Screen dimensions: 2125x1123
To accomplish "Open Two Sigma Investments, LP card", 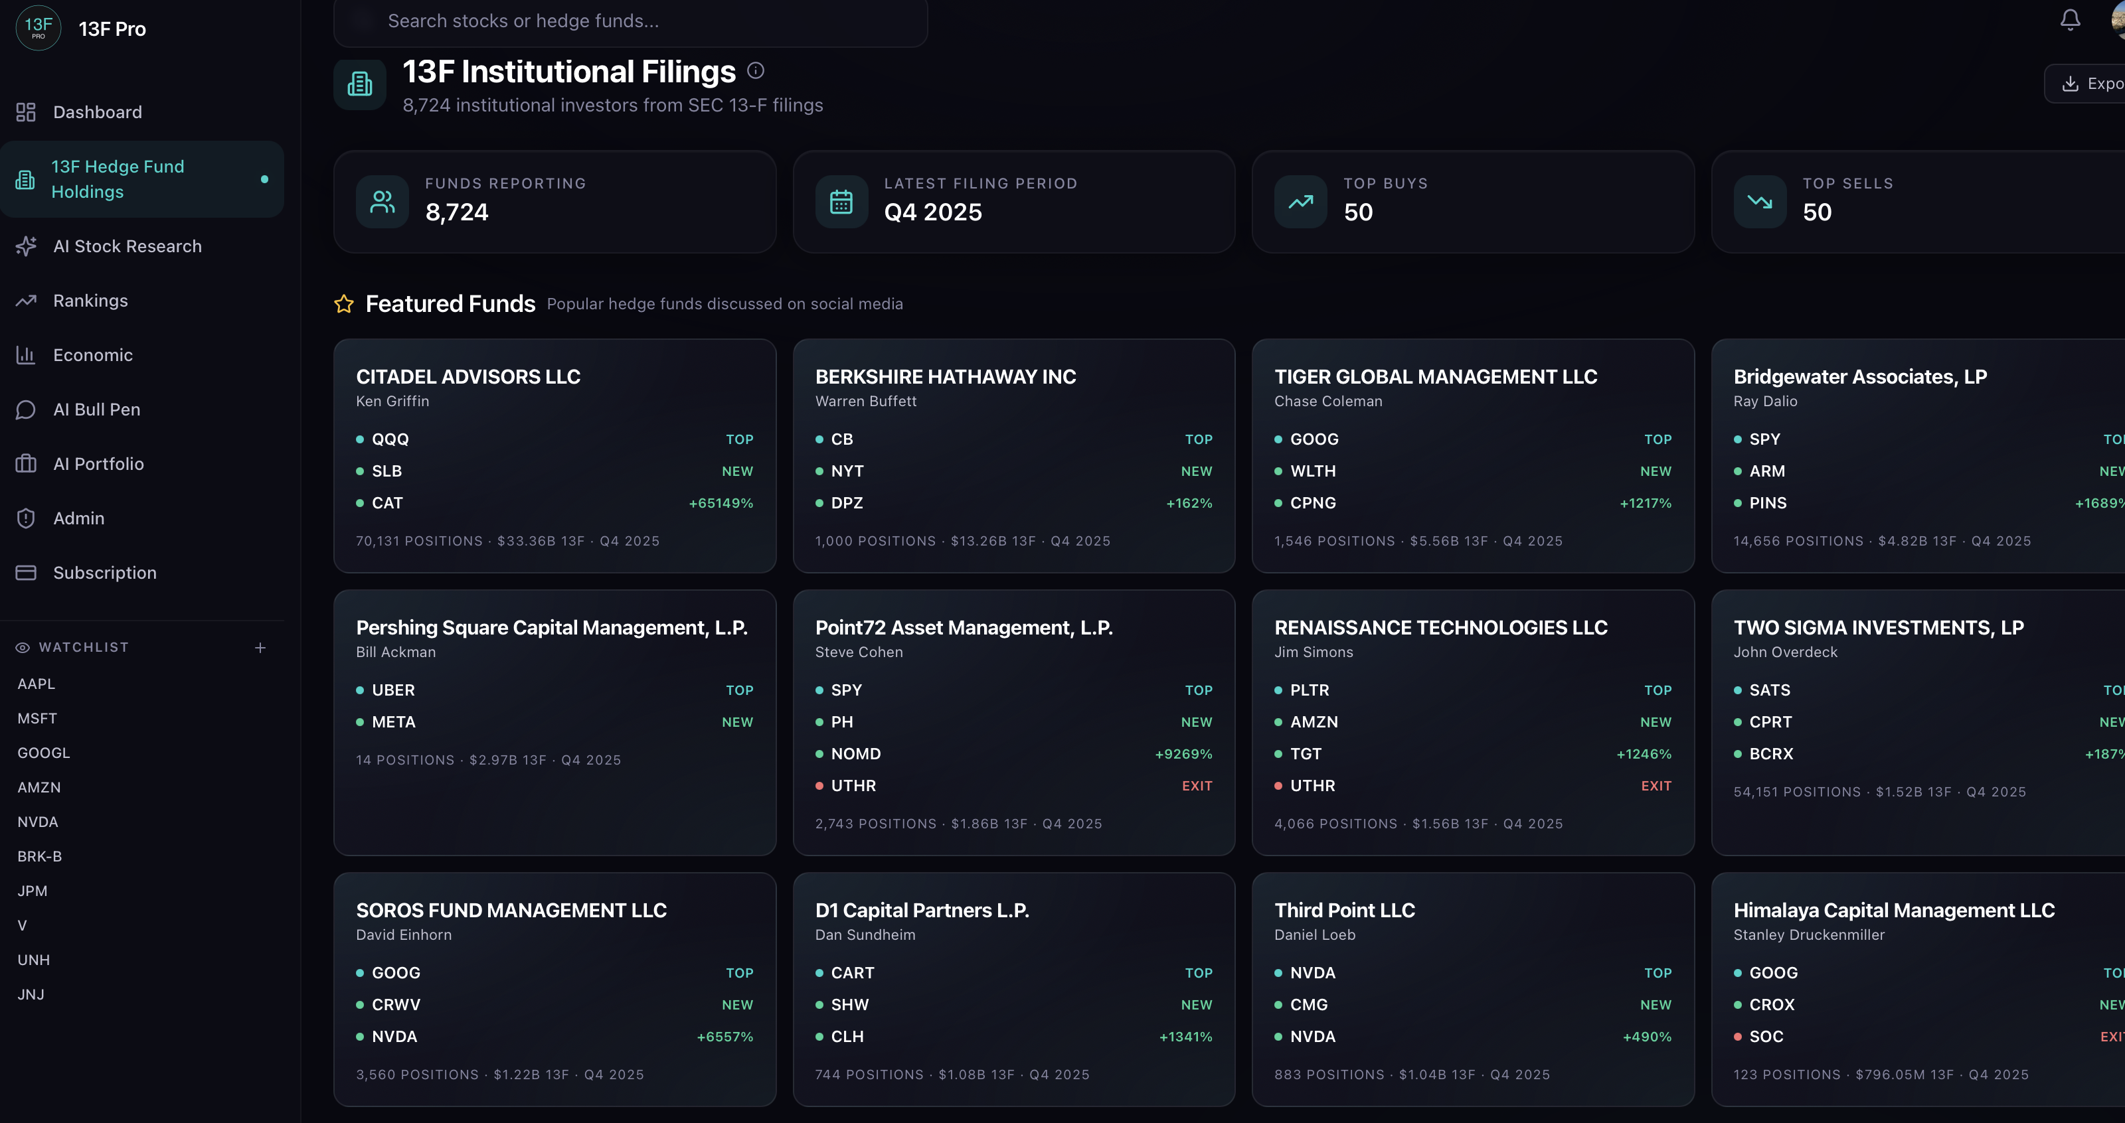I will (x=1918, y=722).
